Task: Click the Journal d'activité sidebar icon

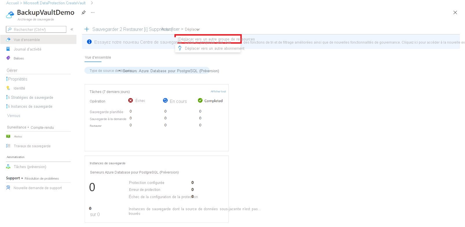Action: (x=8, y=49)
